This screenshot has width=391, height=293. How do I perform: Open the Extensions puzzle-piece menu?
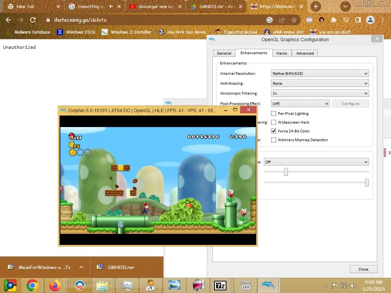tap(334, 20)
